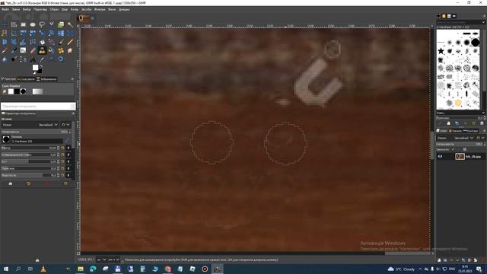The width and height of the screenshot is (487, 274).
Task: Open the Фільтри menu
Action: [100, 9]
